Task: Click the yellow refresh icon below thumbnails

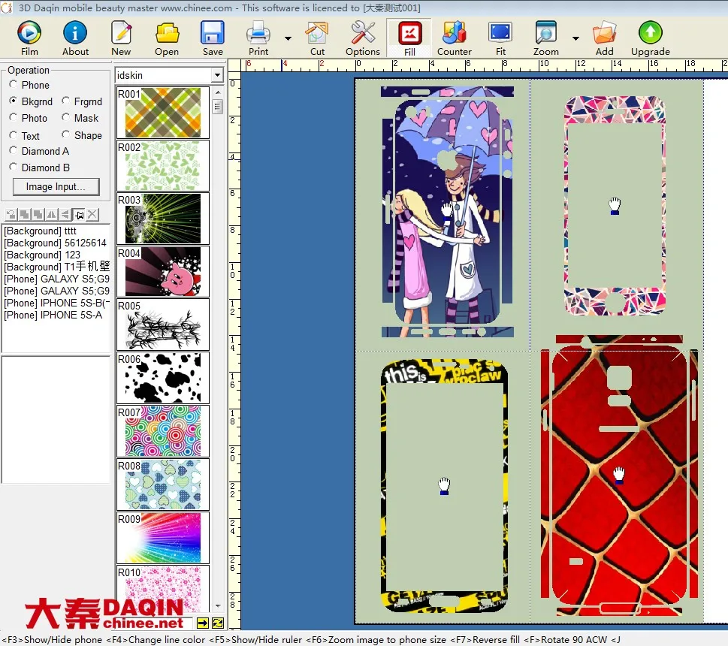Action: [218, 623]
